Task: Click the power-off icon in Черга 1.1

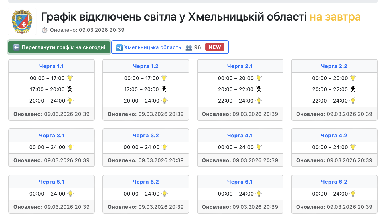Action: (70, 89)
